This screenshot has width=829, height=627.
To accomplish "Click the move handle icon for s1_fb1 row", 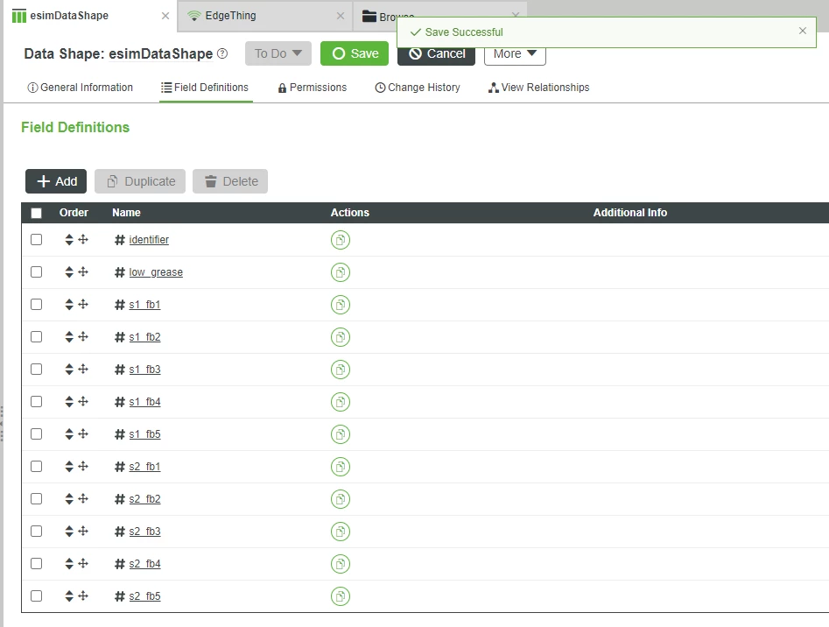I will pyautogui.click(x=83, y=304).
